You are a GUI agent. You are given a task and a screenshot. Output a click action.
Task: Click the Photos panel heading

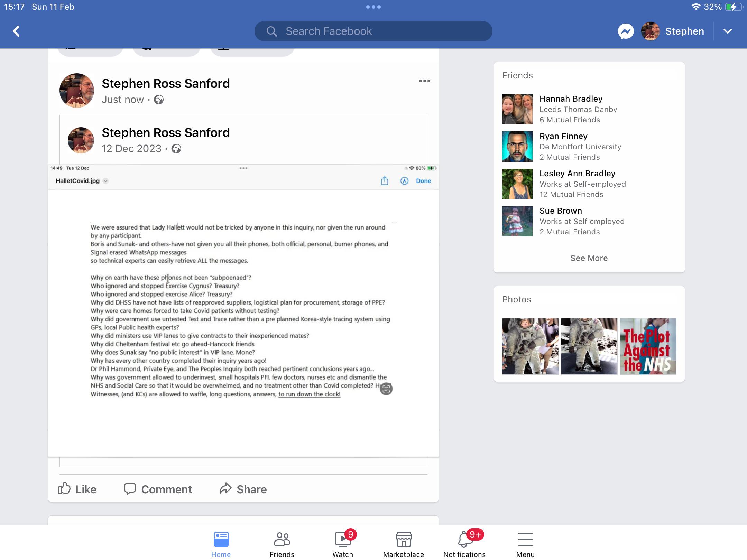point(517,299)
